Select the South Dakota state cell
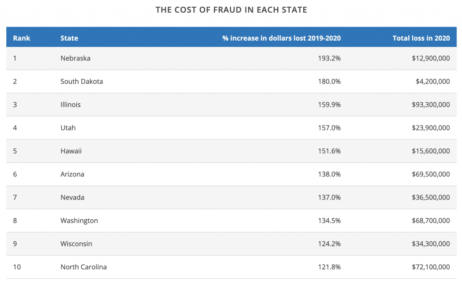Image resolution: width=462 pixels, height=282 pixels. coord(82,82)
